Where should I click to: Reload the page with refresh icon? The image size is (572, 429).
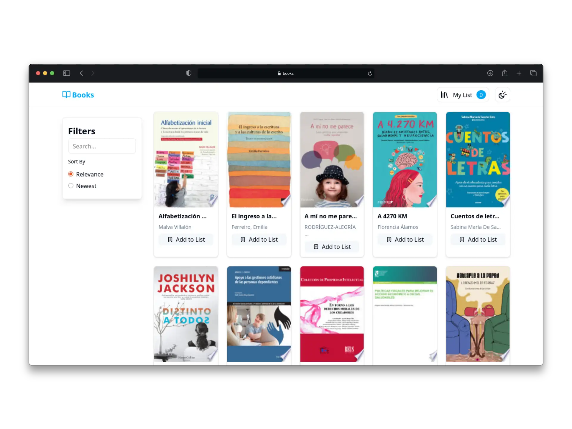[x=370, y=73]
